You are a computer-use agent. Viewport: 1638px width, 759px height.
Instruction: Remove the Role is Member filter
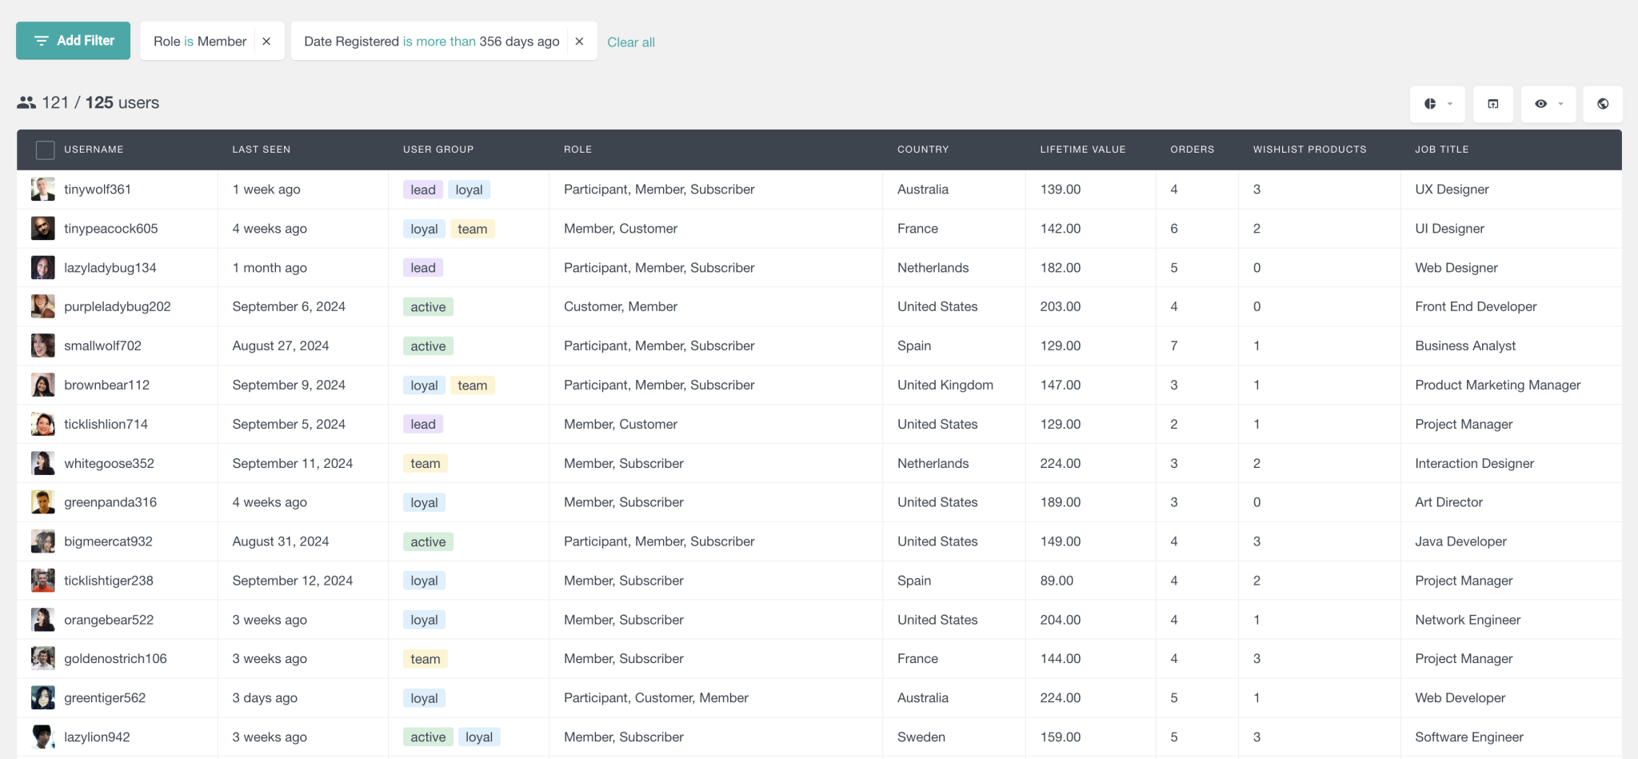click(266, 42)
